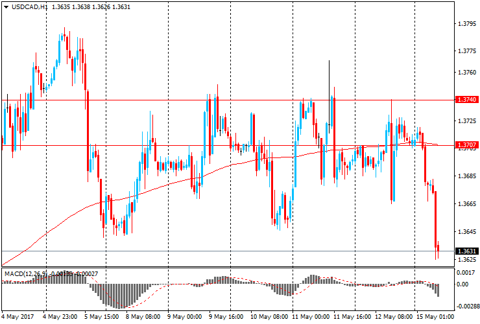Click the 1.3775 price axis value

467,51
